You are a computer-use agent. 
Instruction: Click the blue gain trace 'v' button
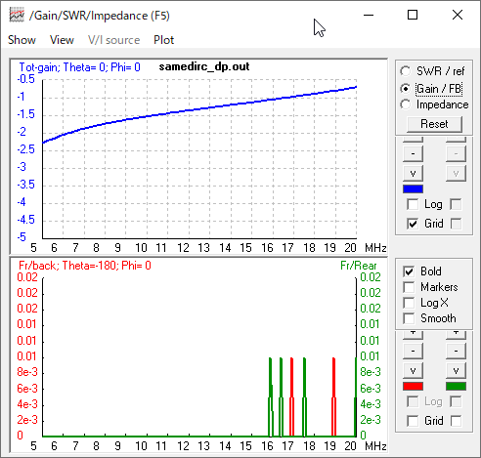[413, 173]
